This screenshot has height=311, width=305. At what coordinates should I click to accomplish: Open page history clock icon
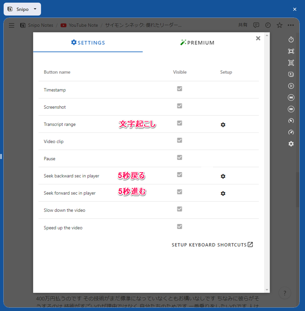(268, 25)
